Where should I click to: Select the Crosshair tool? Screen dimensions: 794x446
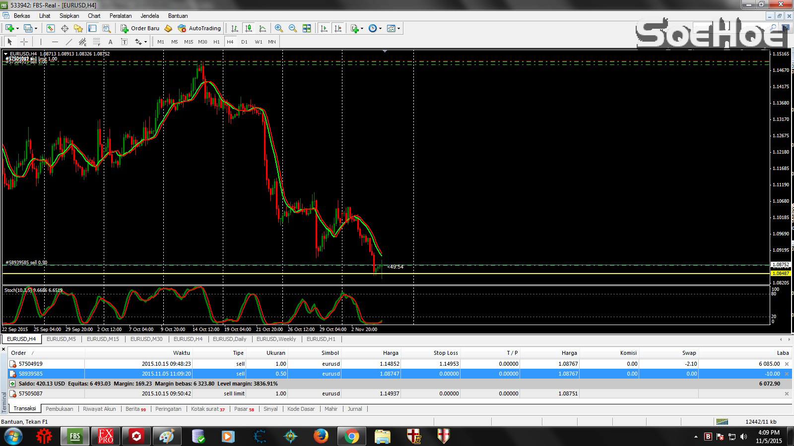[23, 41]
